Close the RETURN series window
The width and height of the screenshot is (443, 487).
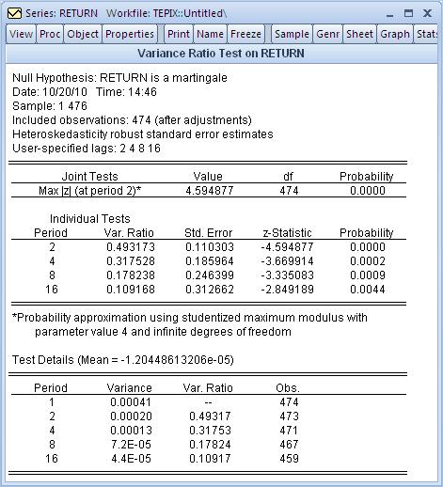pos(427,13)
